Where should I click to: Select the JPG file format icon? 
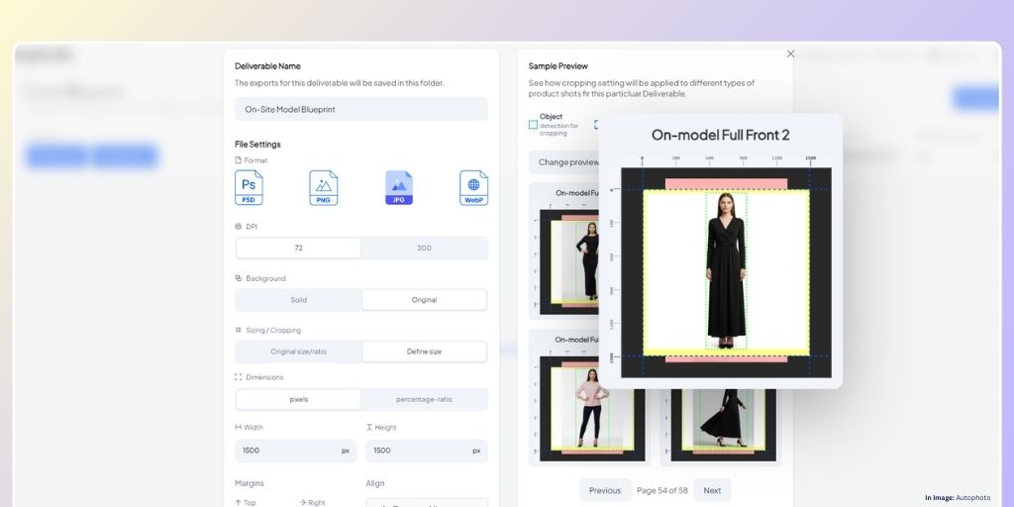(x=399, y=187)
